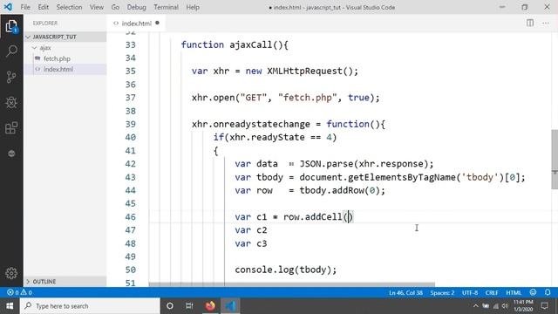This screenshot has height=314, width=558.
Task: Open the Explorer view in activity bar
Action: click(x=11, y=26)
